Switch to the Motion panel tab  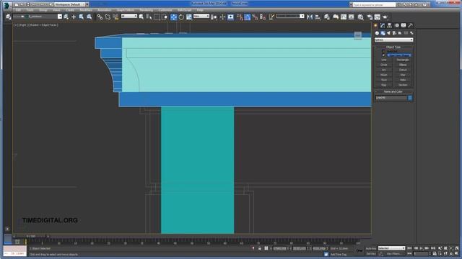pos(396,26)
